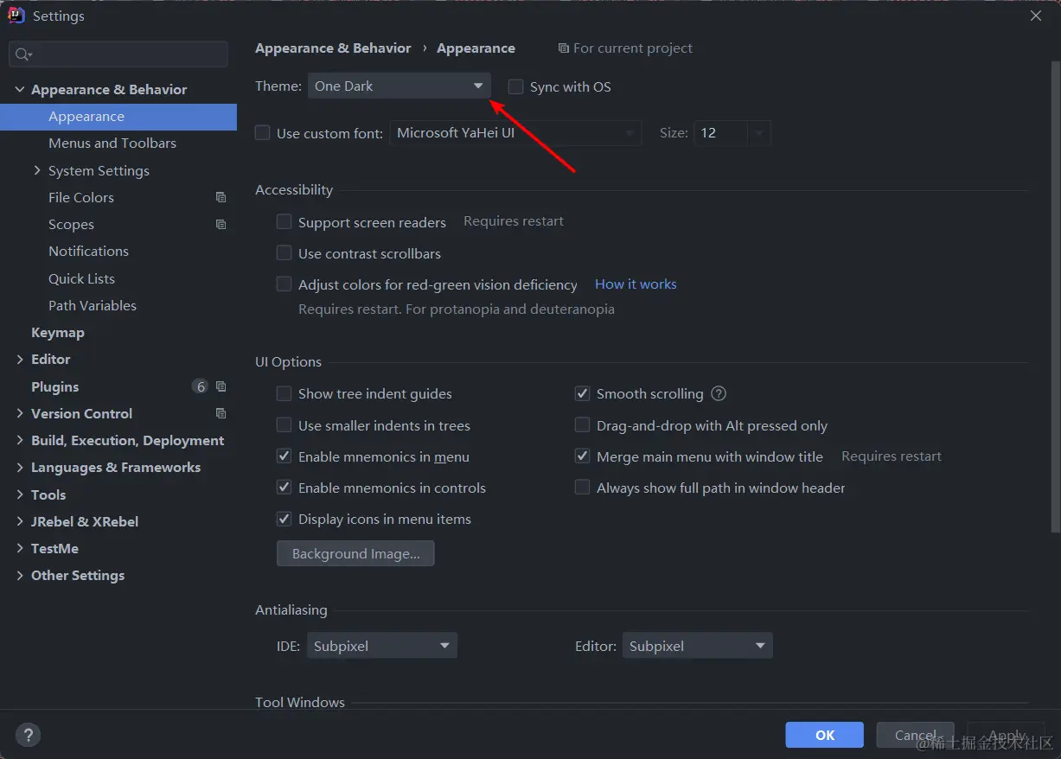This screenshot has height=759, width=1061.
Task: Expand the Build, Execution, Deployment node
Action: [20, 440]
